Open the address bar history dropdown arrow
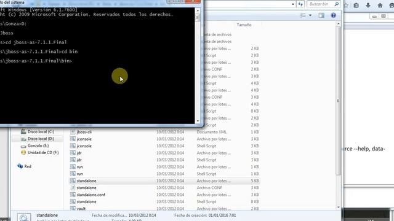Image resolution: width=394 pixels, height=221 pixels. pyautogui.click(x=293, y=4)
